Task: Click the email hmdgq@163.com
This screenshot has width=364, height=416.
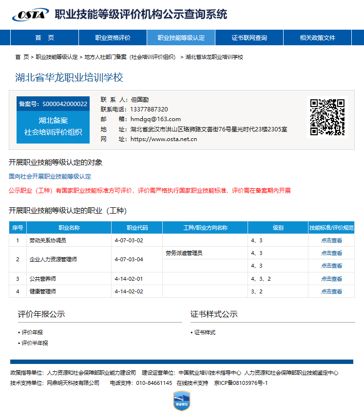Action: point(155,119)
